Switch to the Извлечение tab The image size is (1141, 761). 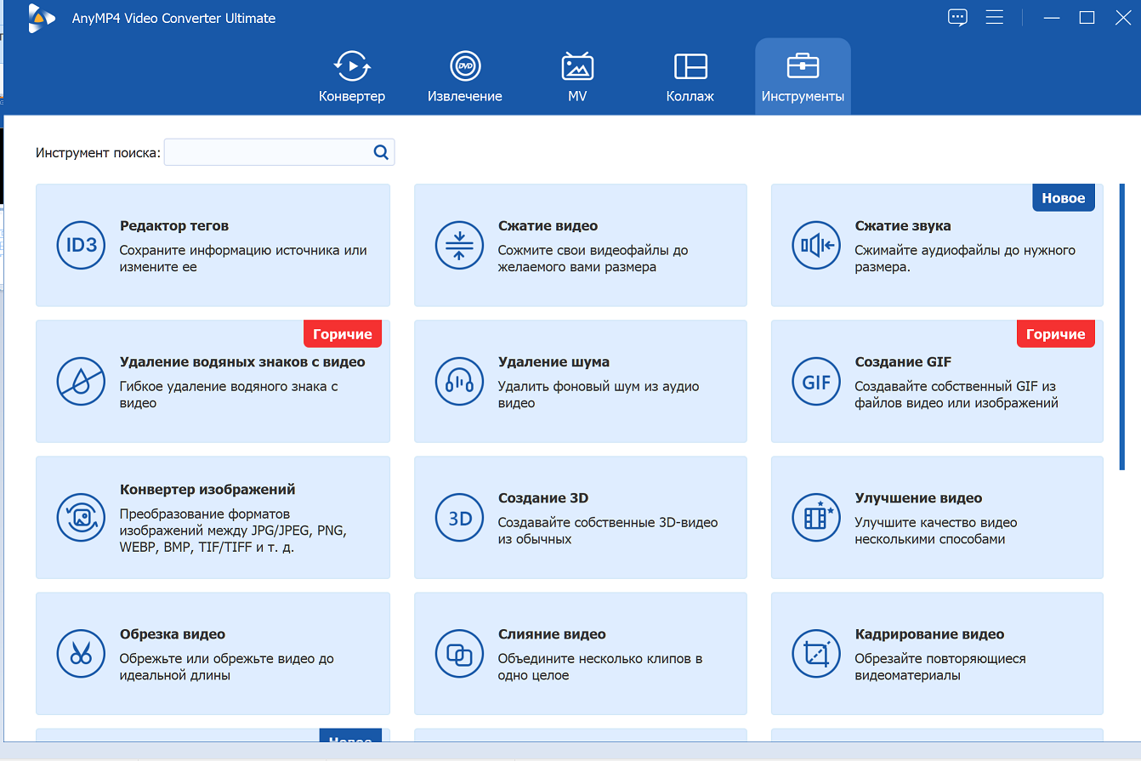[465, 77]
